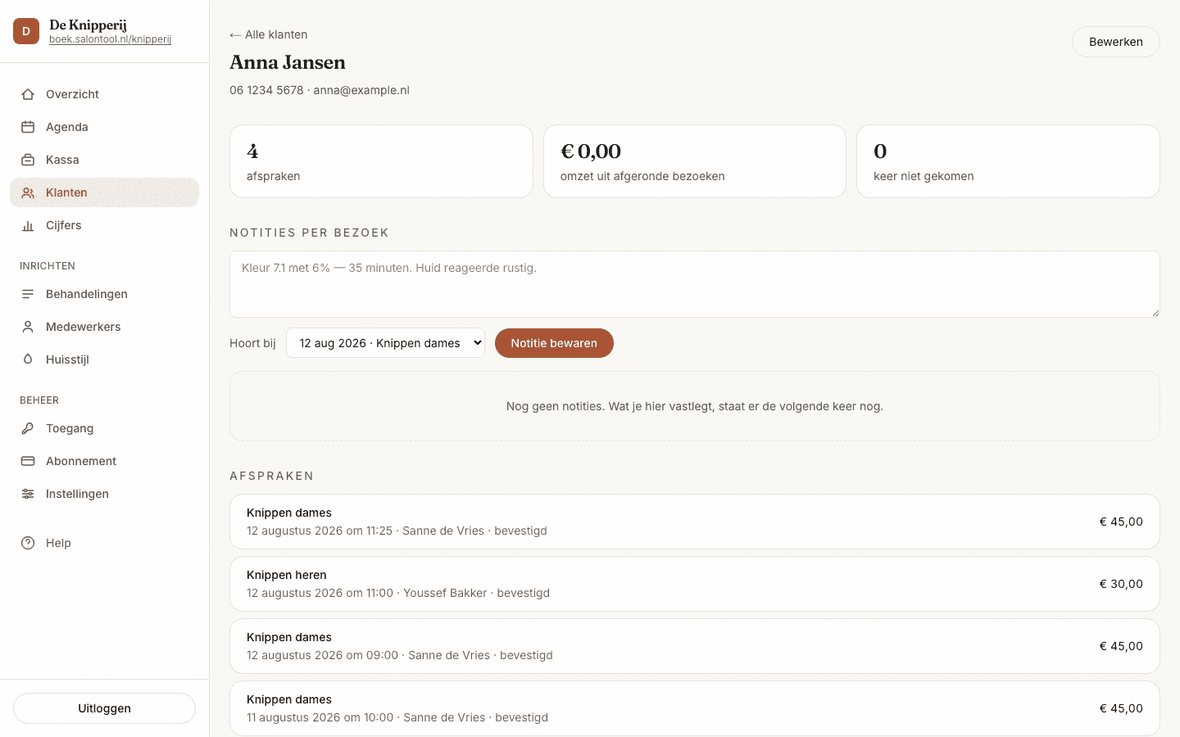Open Huisstijl page

pyautogui.click(x=104, y=359)
